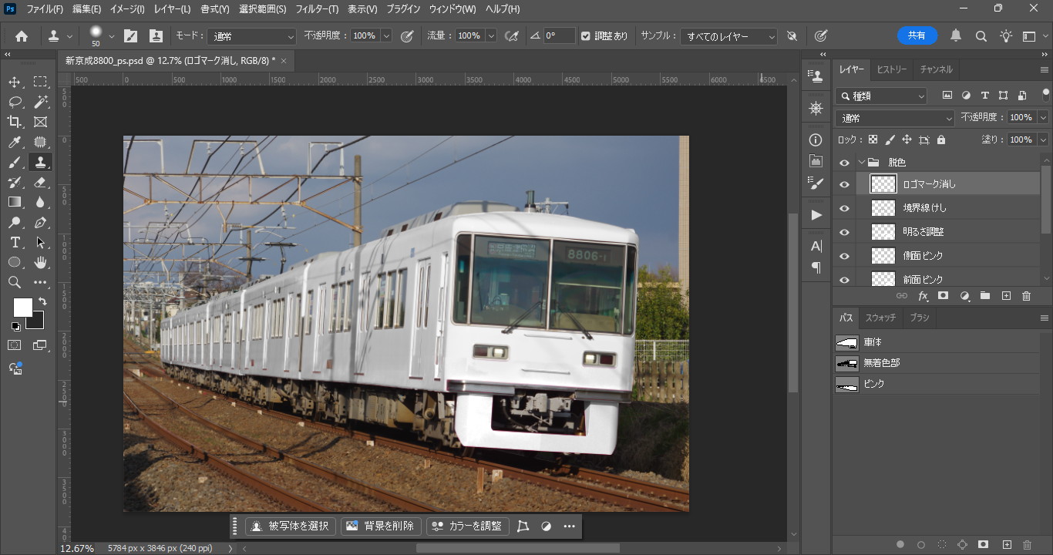Select the Move tool
Image resolution: width=1053 pixels, height=555 pixels.
(x=15, y=82)
